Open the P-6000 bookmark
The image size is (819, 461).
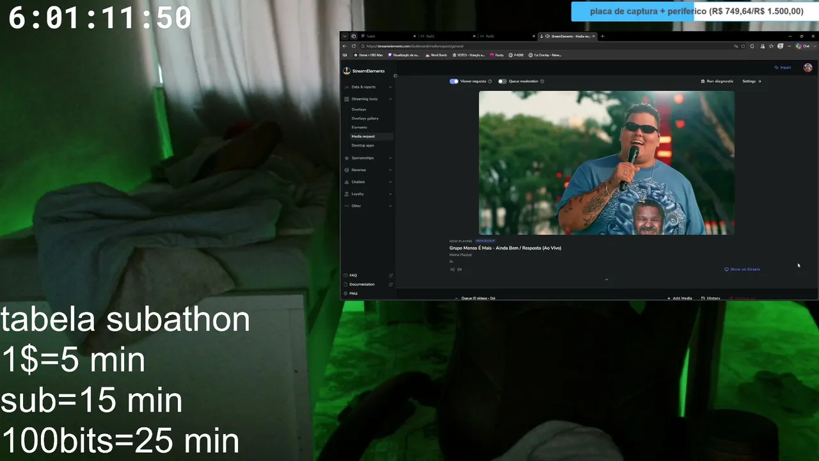[516, 55]
